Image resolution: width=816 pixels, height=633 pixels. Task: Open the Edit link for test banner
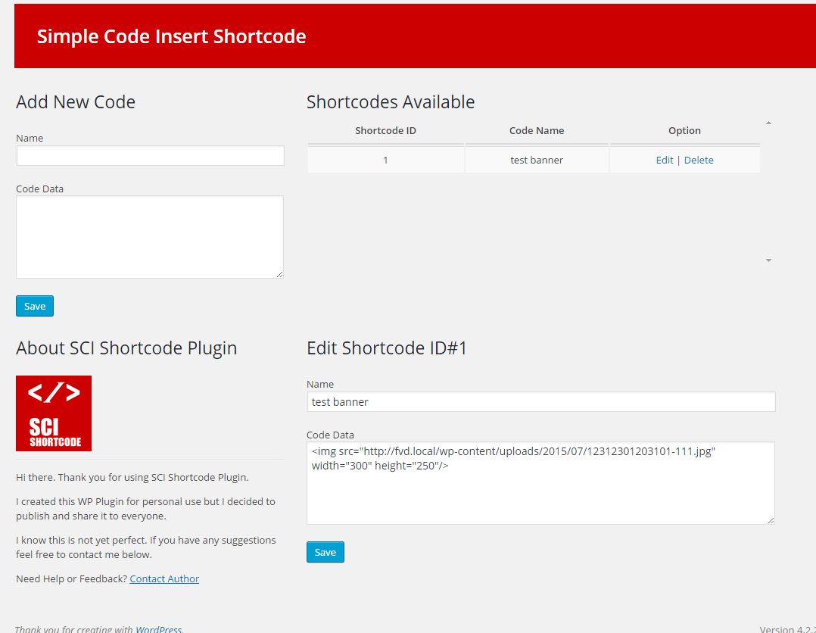click(665, 160)
